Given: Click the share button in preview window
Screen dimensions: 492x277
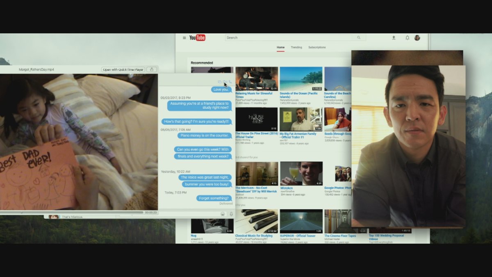Looking at the screenshot, I should pos(152,69).
